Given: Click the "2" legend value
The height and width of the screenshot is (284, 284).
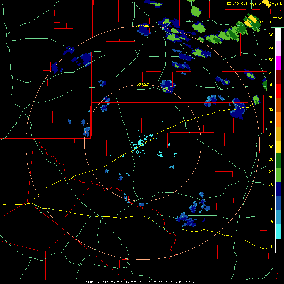Looking at the screenshot, I should click(x=272, y=234).
